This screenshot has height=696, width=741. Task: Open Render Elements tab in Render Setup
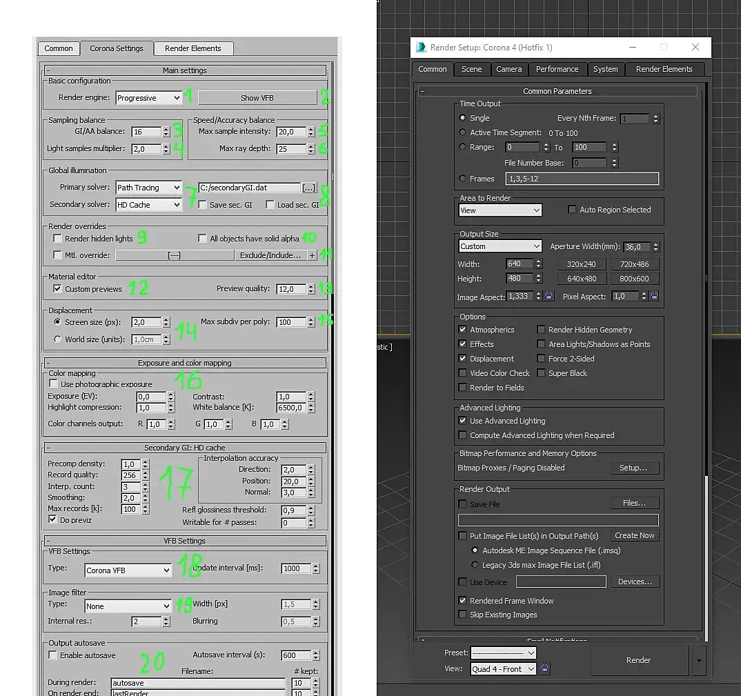pos(664,69)
